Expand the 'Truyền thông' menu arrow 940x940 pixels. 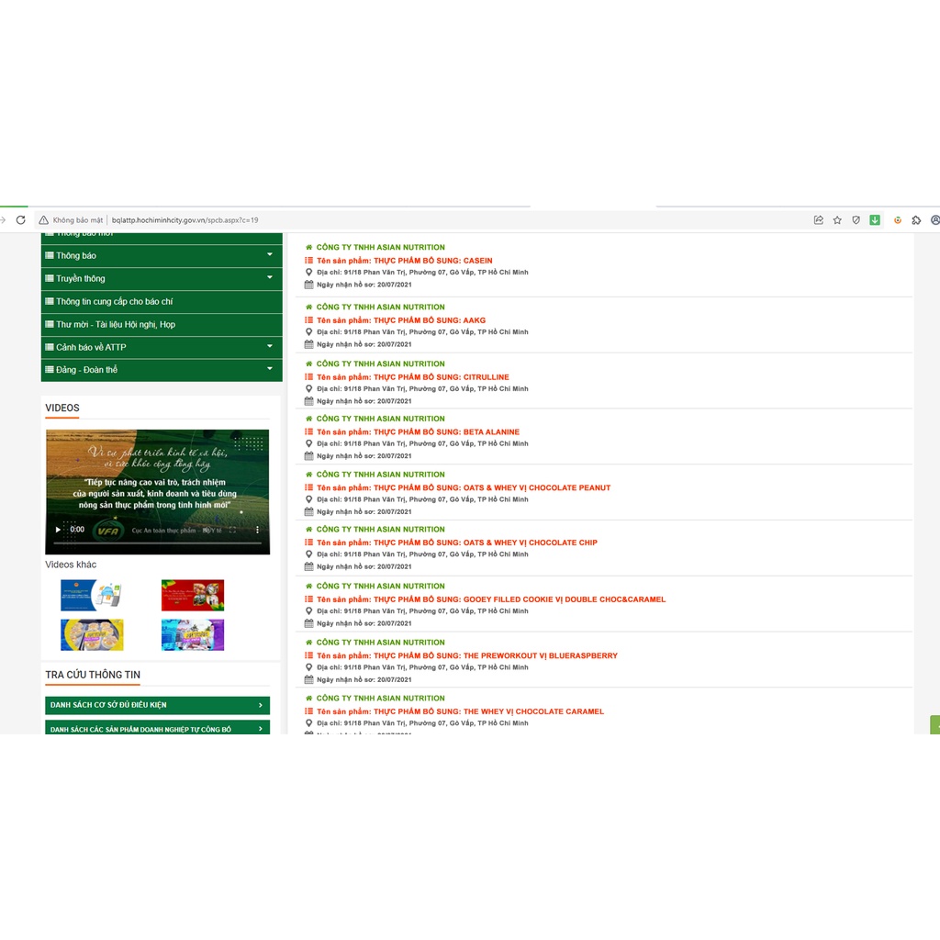click(x=270, y=277)
